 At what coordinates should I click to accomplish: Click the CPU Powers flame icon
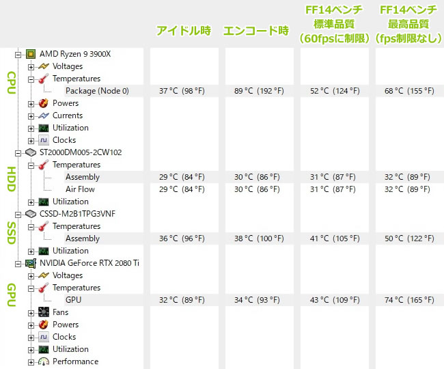(x=43, y=103)
